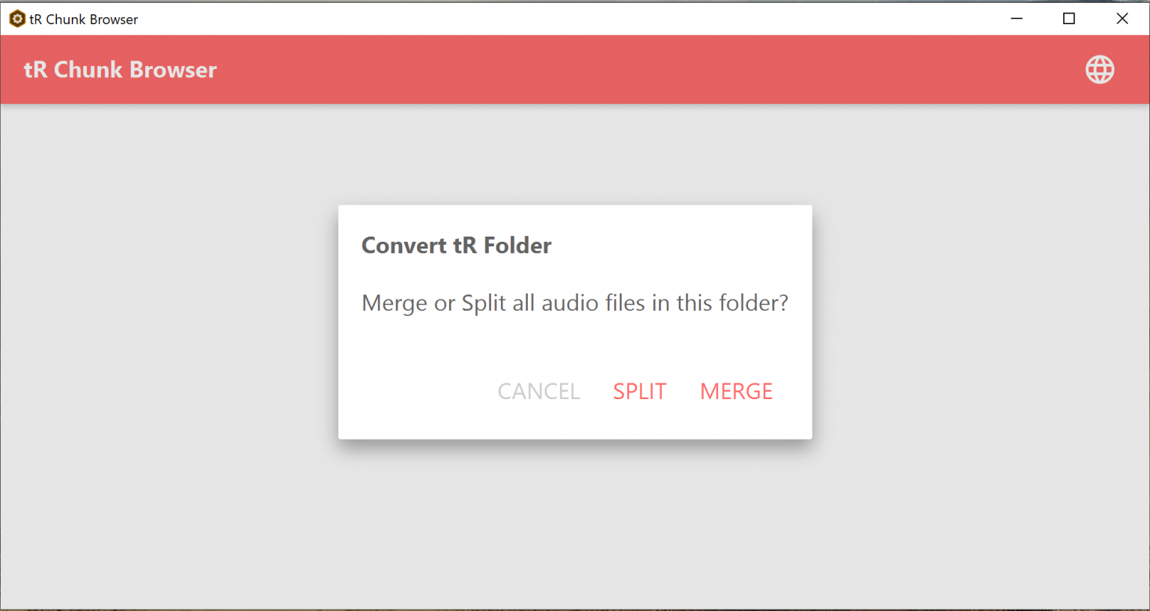Close the tR Chunk Browser window

tap(1122, 19)
